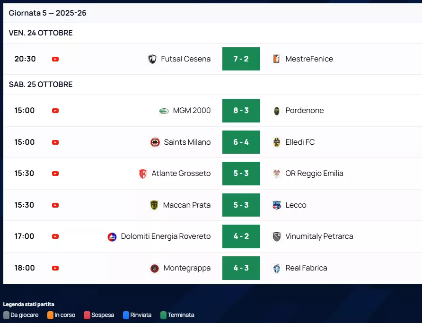Click the OR Reggio Emilia team name
This screenshot has height=323, width=422.
point(314,174)
